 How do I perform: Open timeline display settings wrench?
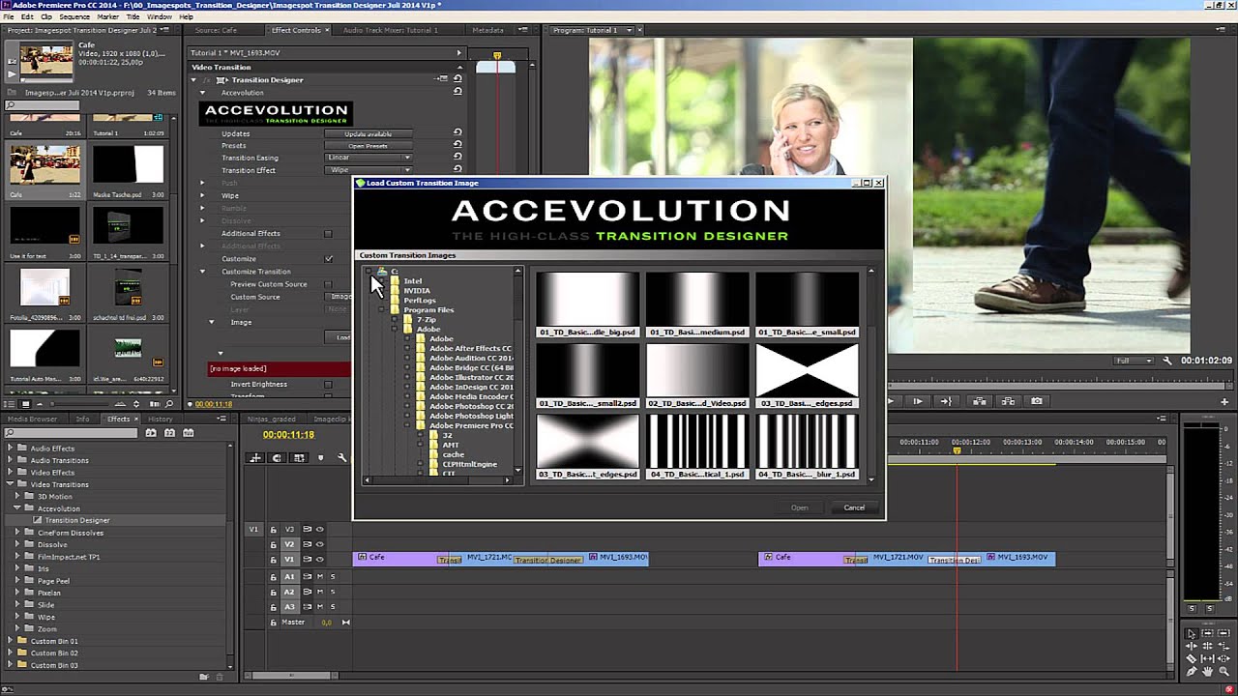coord(341,458)
